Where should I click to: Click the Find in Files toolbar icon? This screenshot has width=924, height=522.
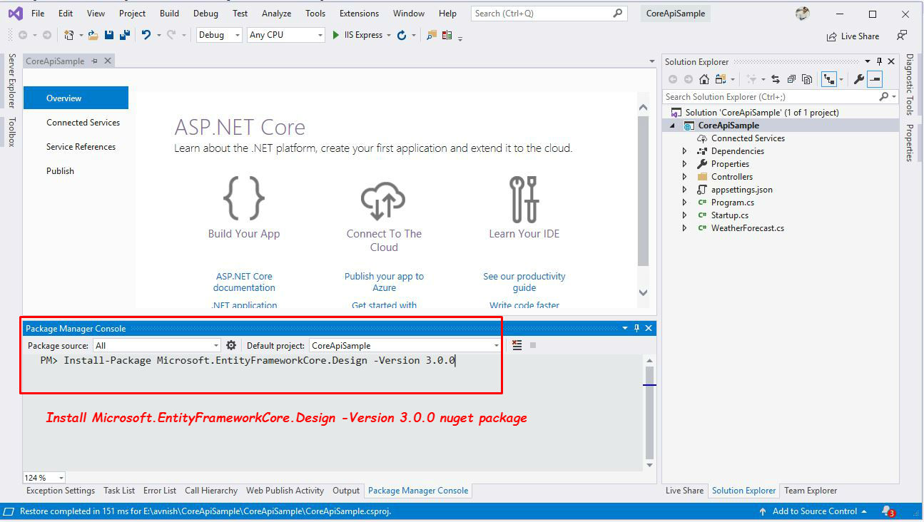click(431, 35)
